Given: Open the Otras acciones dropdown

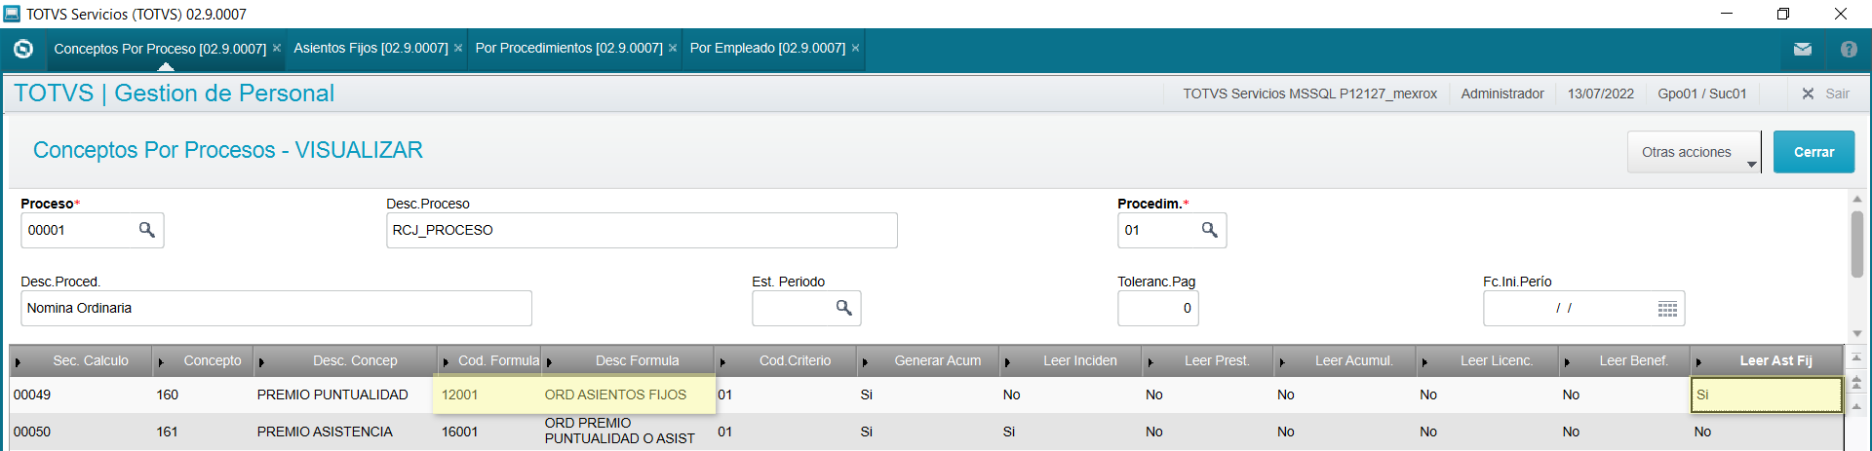Looking at the screenshot, I should pos(1694,152).
